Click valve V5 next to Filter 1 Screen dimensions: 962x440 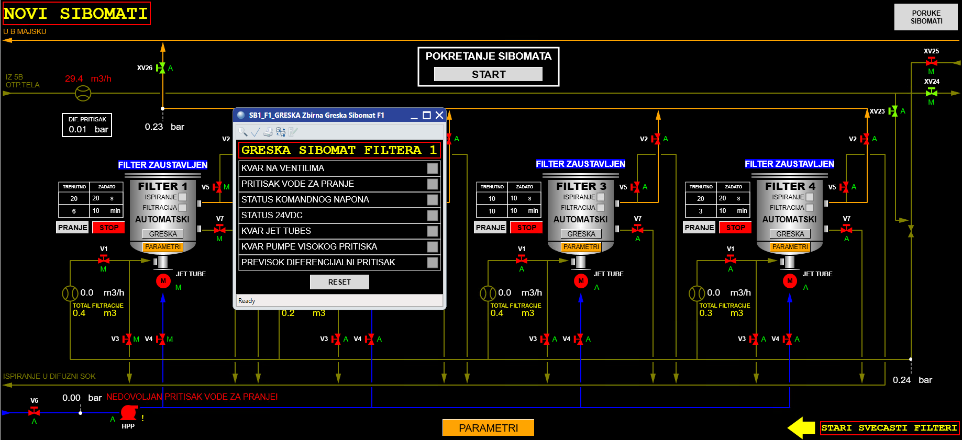217,187
